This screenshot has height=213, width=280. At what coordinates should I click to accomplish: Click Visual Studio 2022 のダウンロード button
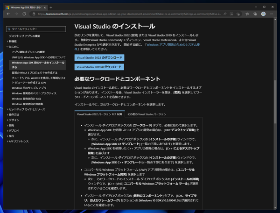point(99,57)
